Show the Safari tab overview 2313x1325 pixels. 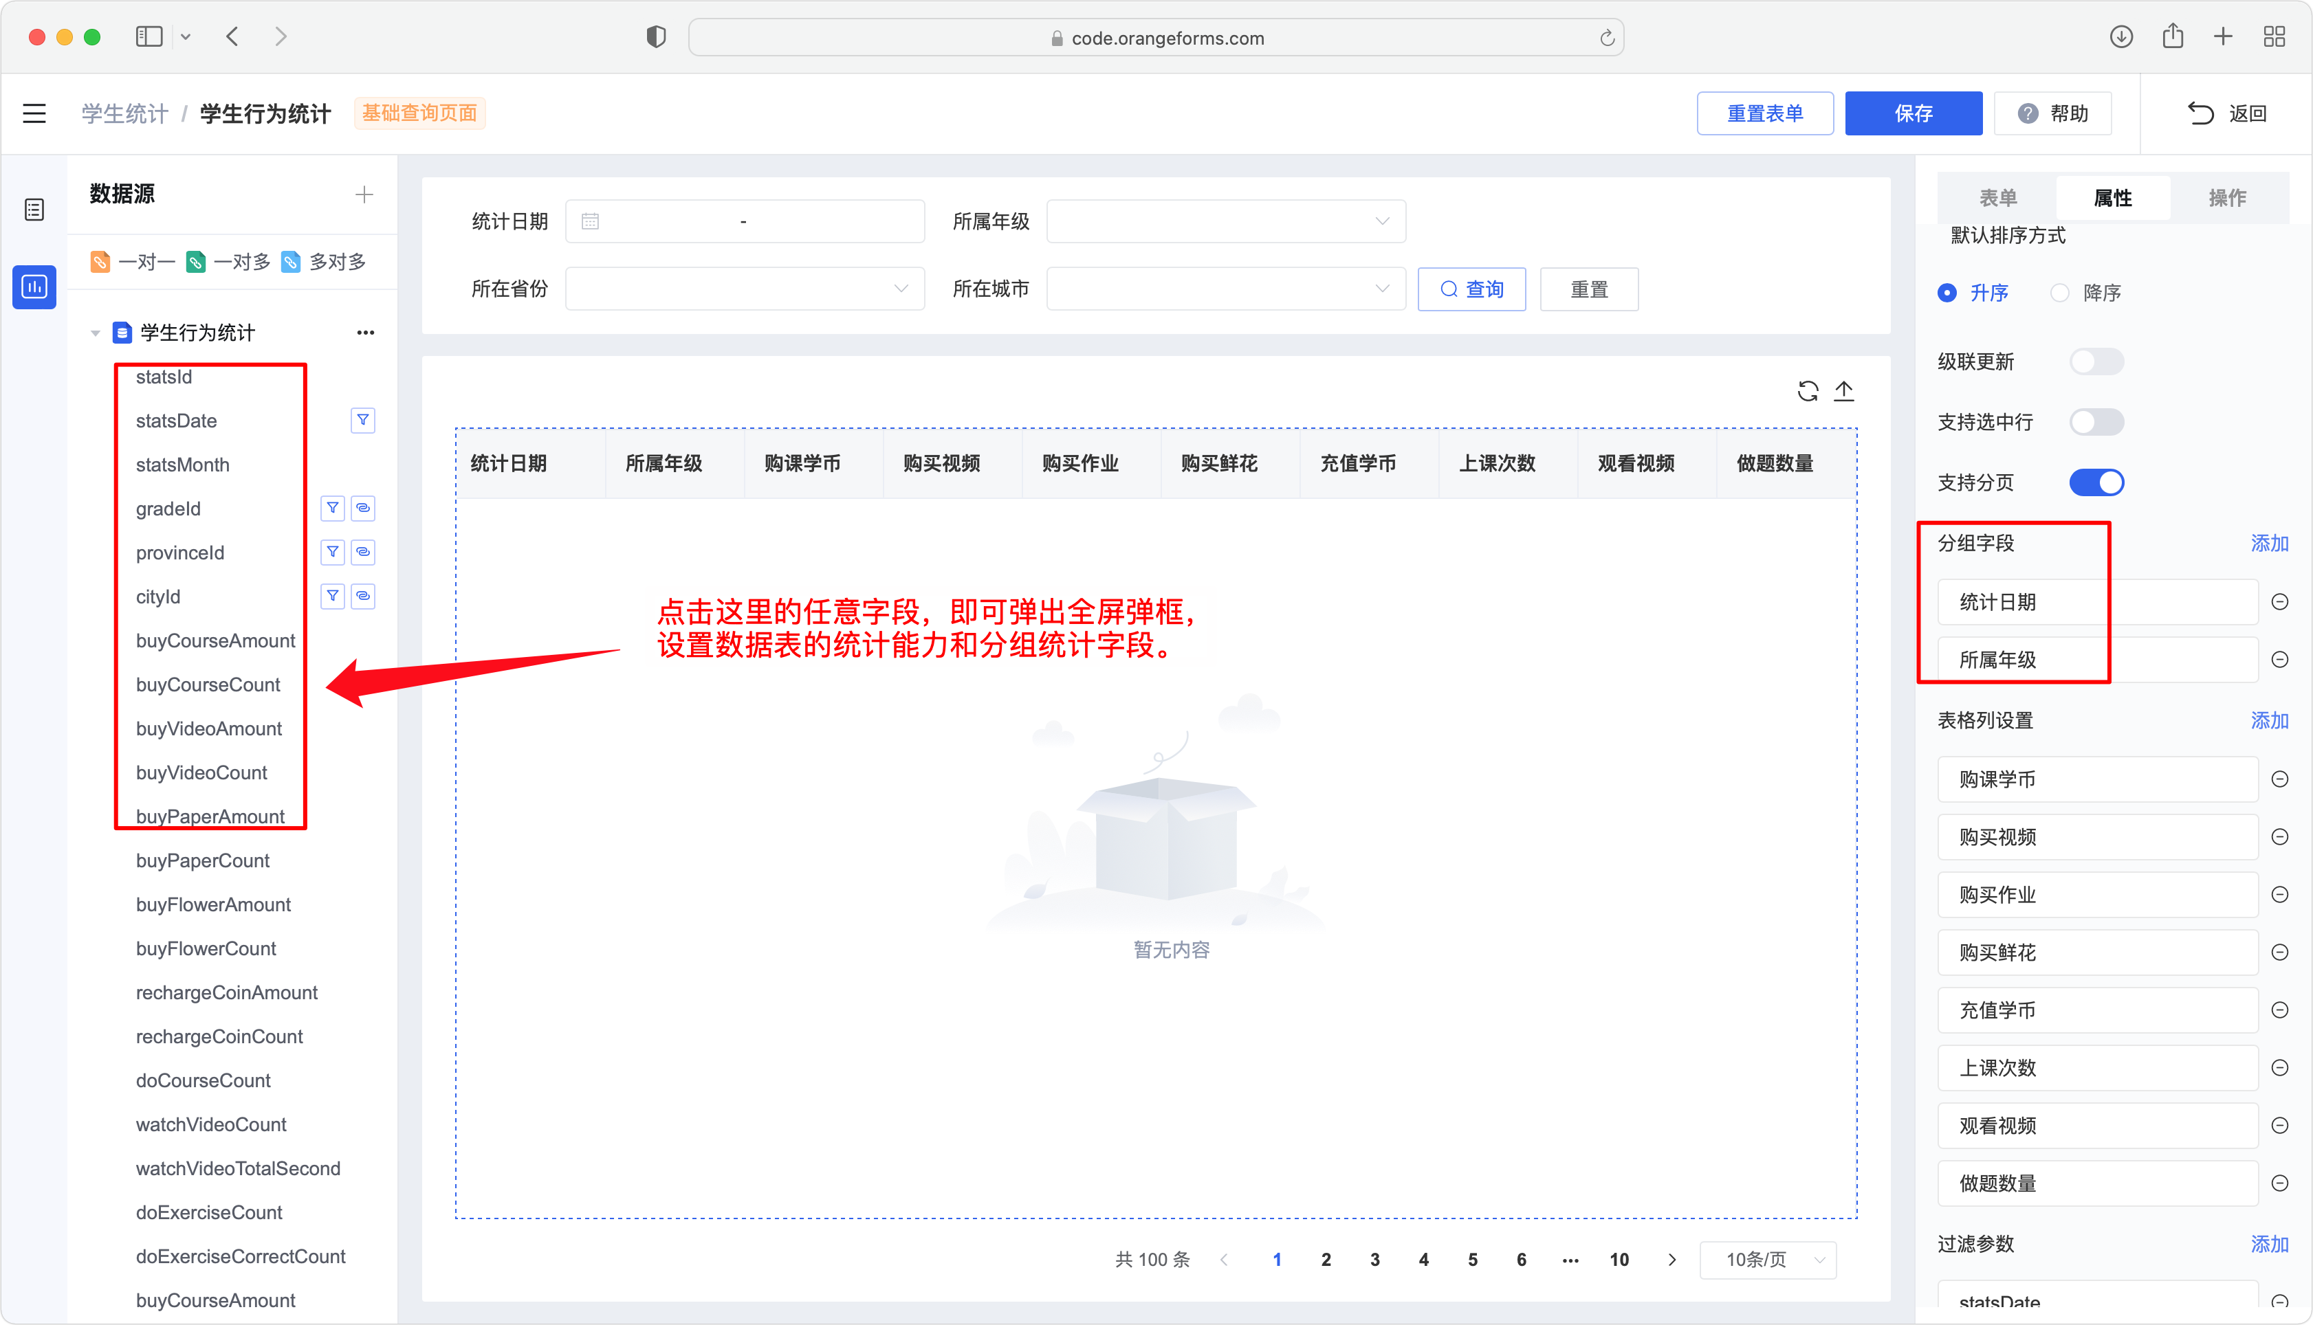[x=2274, y=36]
